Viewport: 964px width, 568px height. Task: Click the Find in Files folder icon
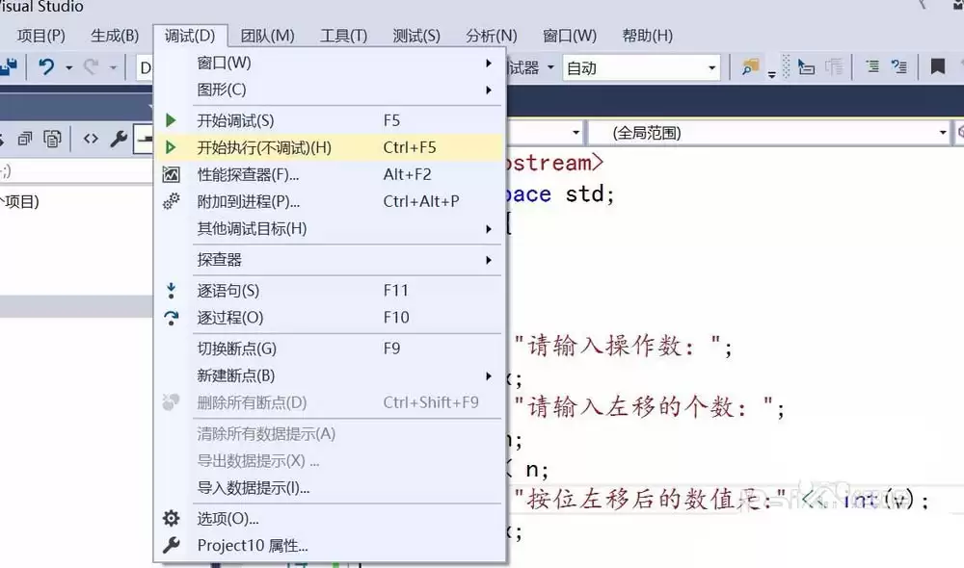tap(750, 67)
